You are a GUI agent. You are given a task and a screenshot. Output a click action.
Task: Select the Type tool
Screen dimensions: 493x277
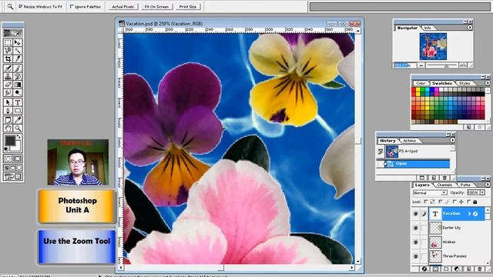(x=18, y=102)
